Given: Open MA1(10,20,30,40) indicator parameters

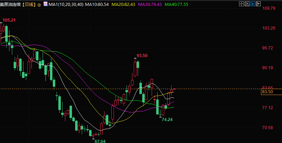Looking at the screenshot, I should [66, 4].
